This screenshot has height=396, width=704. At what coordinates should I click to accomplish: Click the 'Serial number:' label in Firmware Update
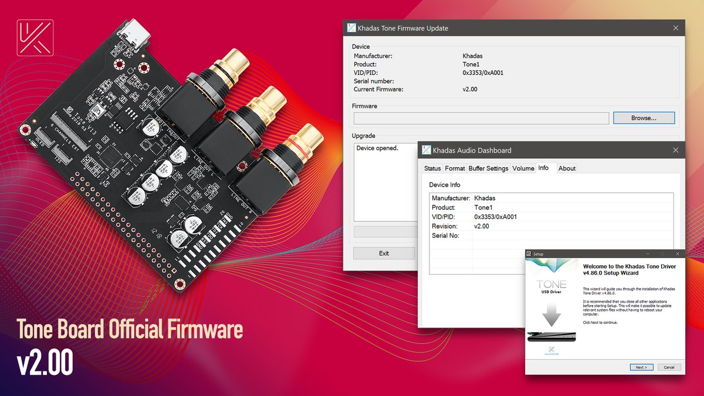(x=374, y=81)
